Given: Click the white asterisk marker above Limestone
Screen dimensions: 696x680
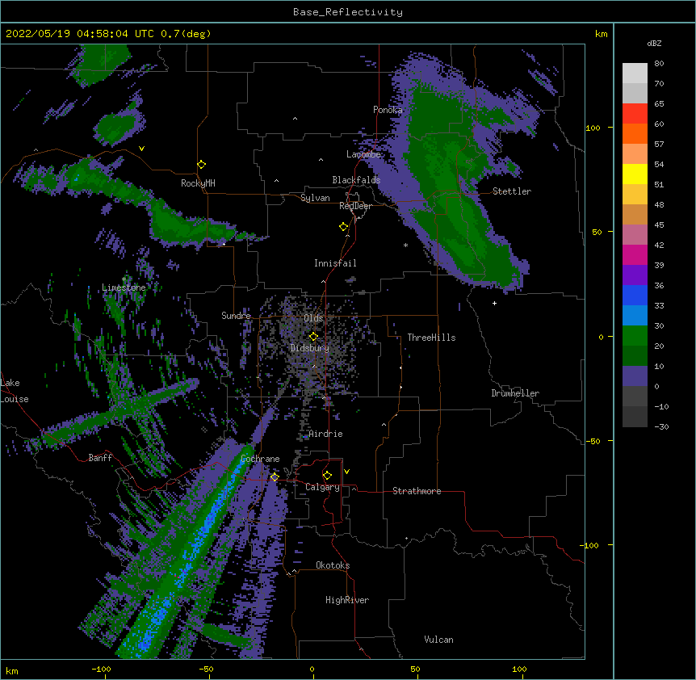Looking at the screenshot, I should click(124, 279).
